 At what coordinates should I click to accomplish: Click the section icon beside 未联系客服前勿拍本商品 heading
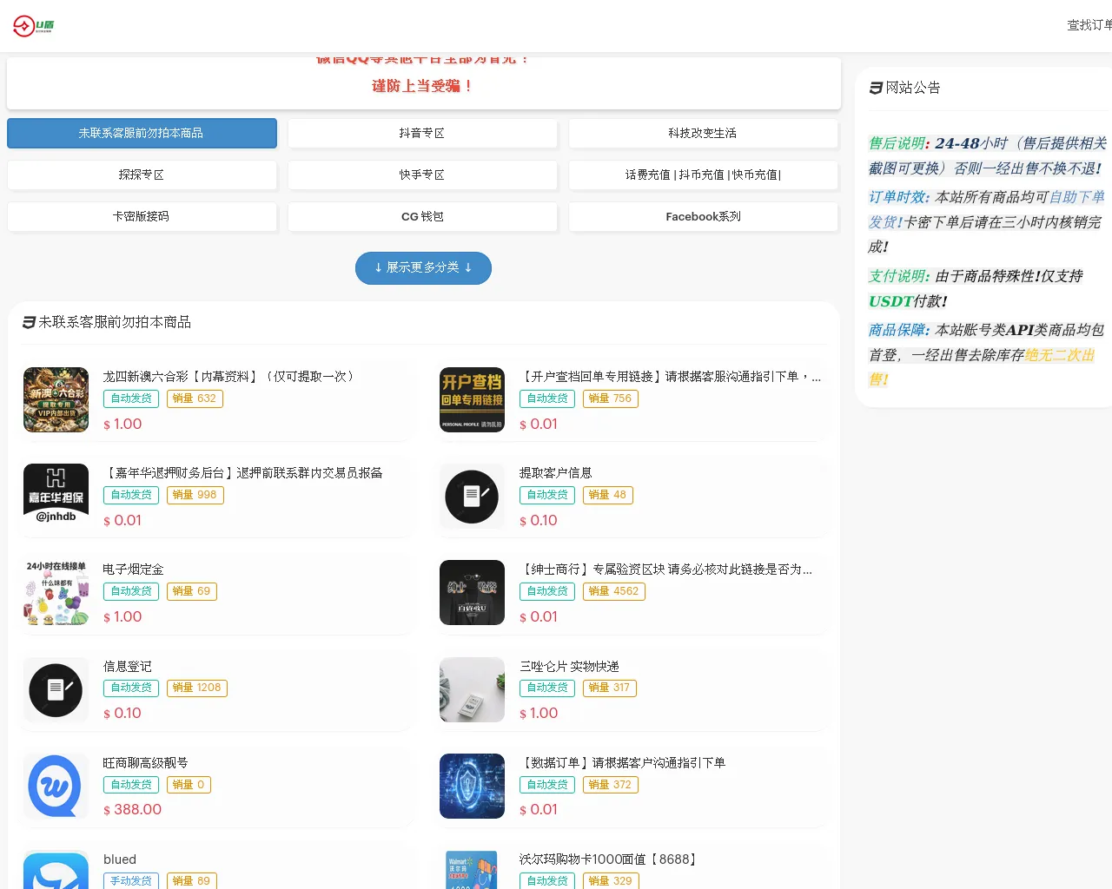(x=29, y=322)
